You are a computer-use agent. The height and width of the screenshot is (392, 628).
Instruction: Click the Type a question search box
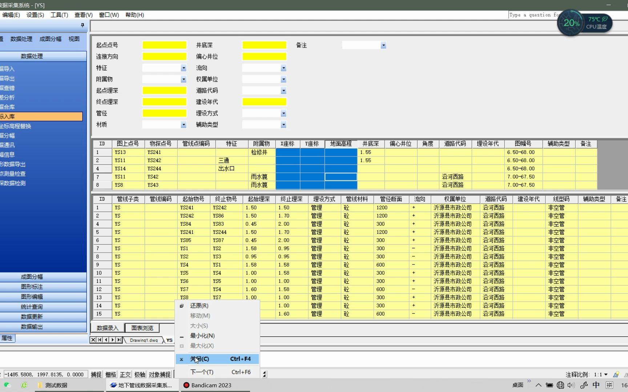click(x=533, y=15)
